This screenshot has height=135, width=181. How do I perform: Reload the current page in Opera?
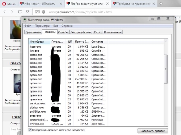[20, 12]
